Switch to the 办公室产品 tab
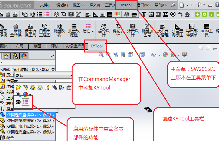This screenshot has height=141, width=219. pyautogui.click(x=75, y=46)
